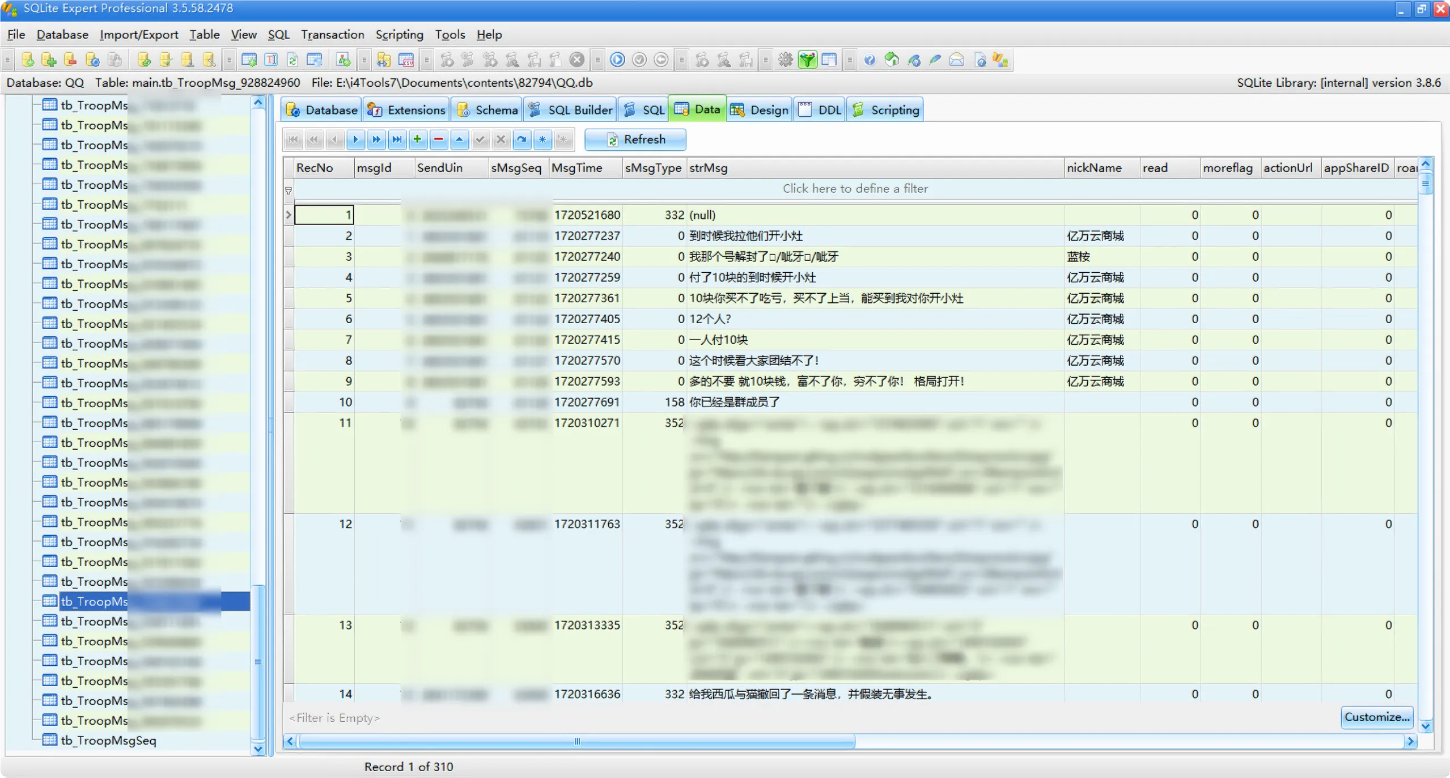Click the Execute SQL blue play icon
The width and height of the screenshot is (1450, 778).
[x=617, y=60]
